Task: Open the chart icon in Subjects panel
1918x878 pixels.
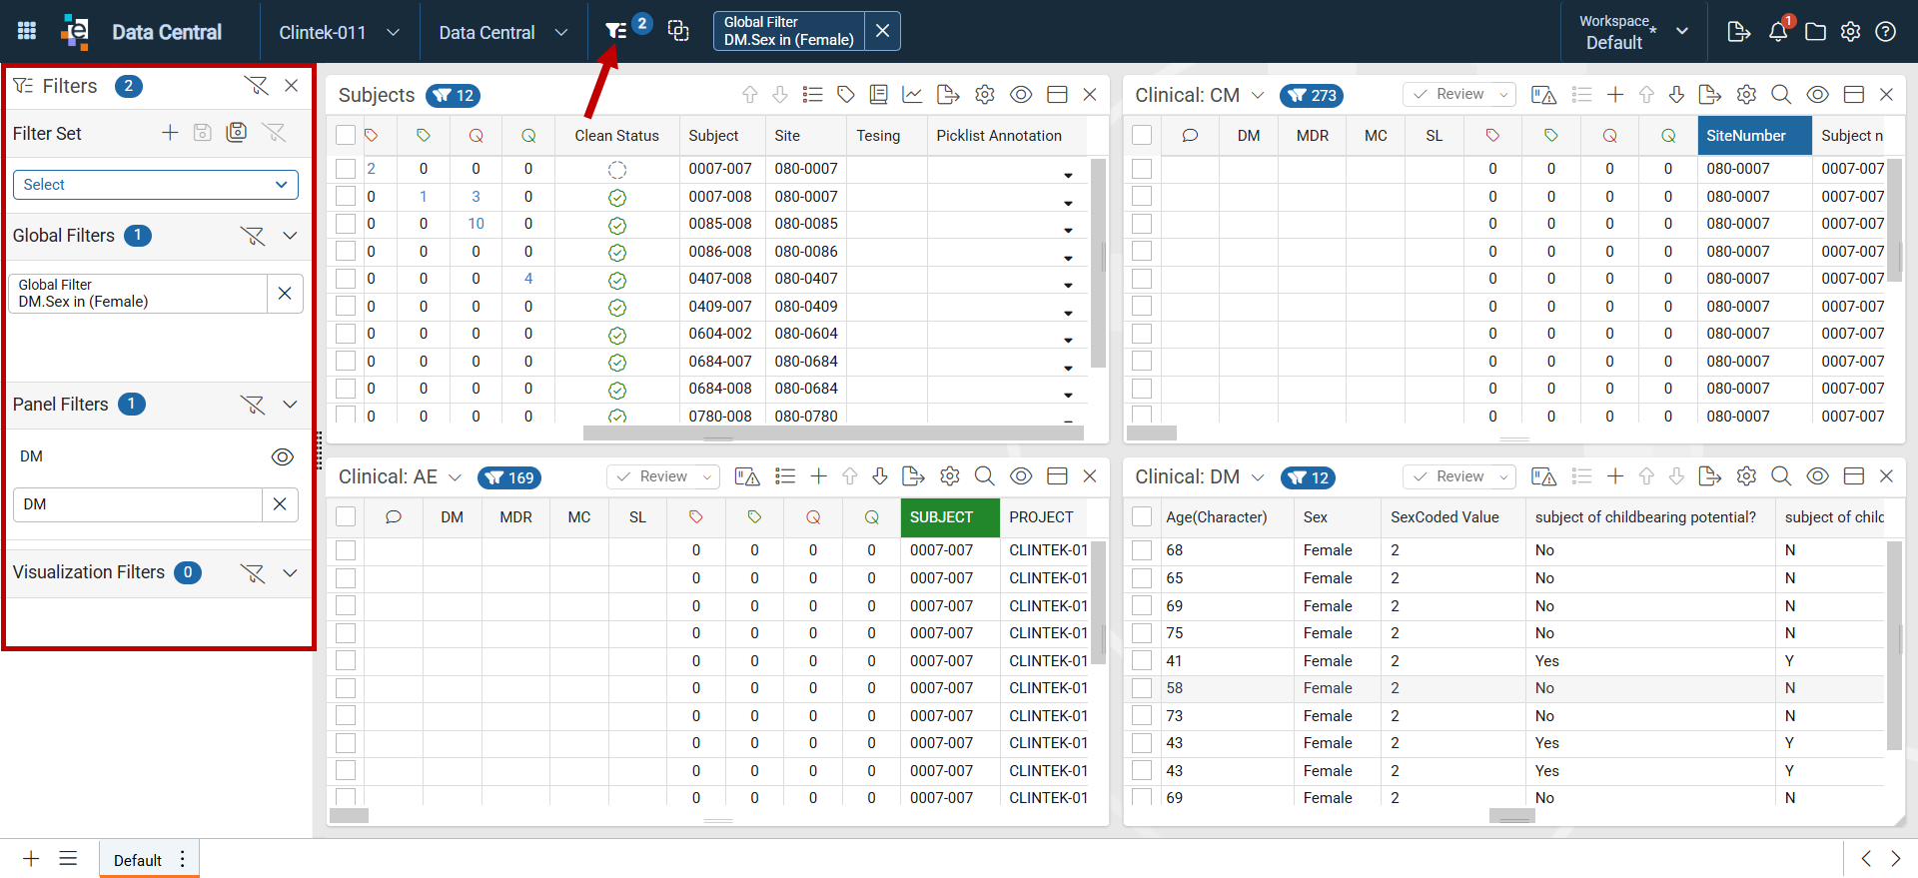Action: click(x=912, y=95)
